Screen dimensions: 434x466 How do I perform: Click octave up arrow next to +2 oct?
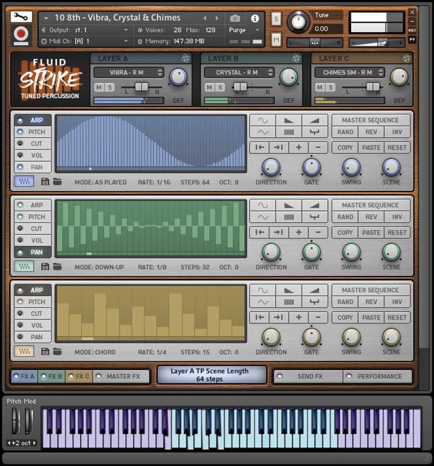point(35,443)
